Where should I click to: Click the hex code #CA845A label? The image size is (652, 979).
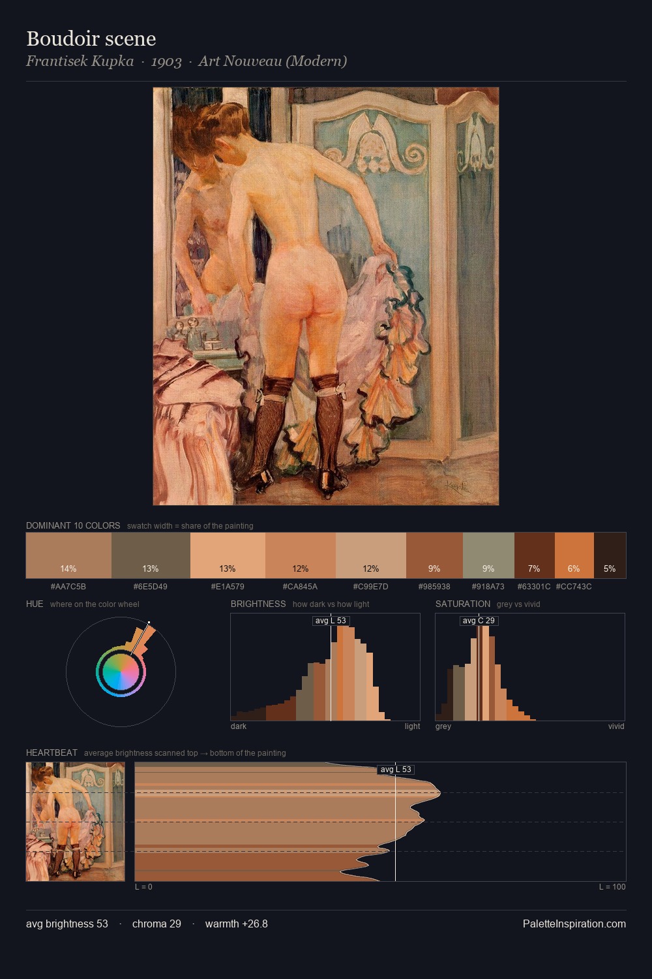(301, 587)
